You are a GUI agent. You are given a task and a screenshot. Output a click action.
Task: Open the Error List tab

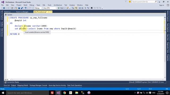[x=7, y=85]
